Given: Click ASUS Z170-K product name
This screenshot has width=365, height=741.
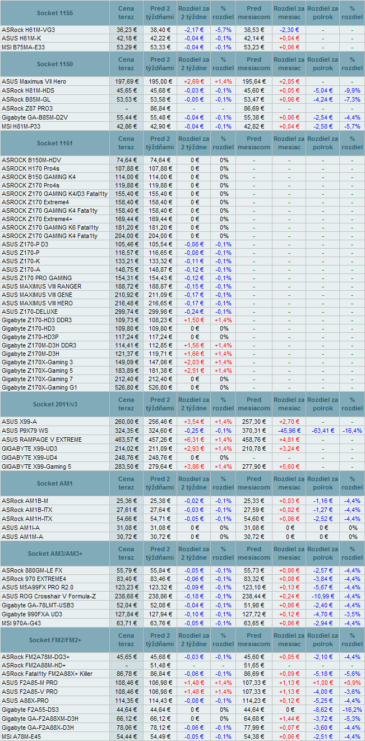Looking at the screenshot, I should coord(21,261).
